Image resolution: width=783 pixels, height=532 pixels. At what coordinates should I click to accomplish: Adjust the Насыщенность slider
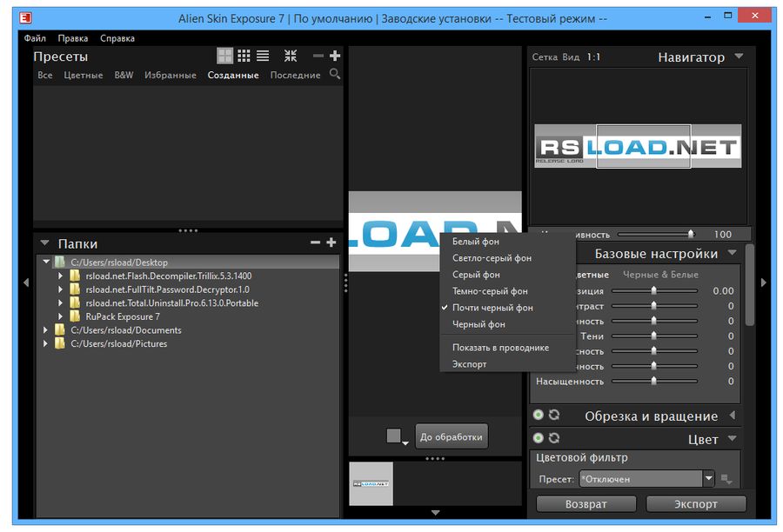(x=654, y=382)
